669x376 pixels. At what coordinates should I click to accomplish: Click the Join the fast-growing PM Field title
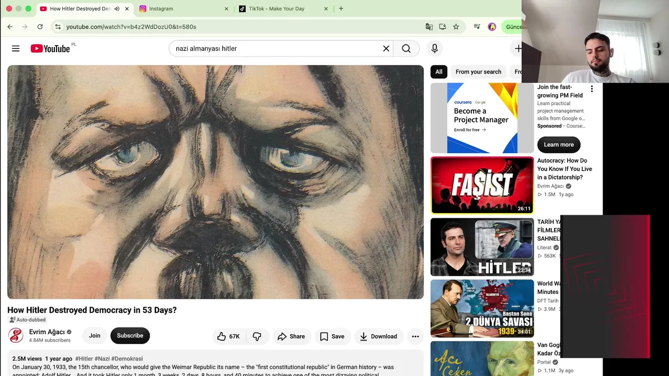coord(560,91)
